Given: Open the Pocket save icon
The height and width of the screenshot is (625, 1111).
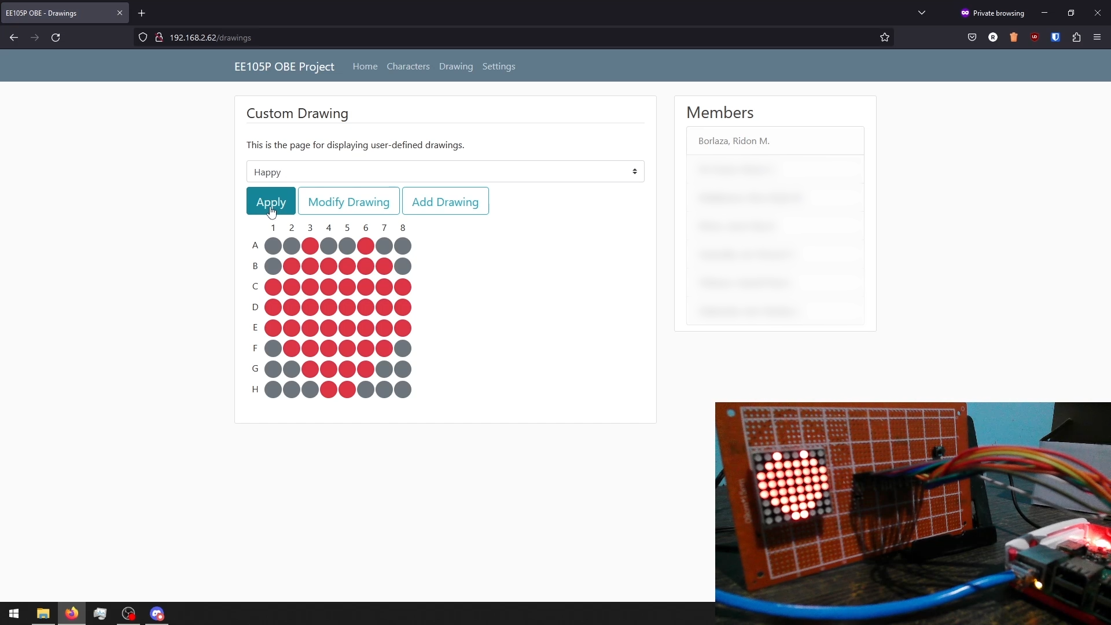Looking at the screenshot, I should 972,38.
